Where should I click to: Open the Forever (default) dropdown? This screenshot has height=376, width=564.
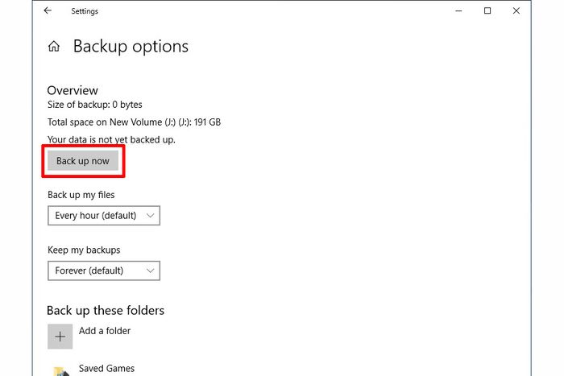[x=104, y=271]
